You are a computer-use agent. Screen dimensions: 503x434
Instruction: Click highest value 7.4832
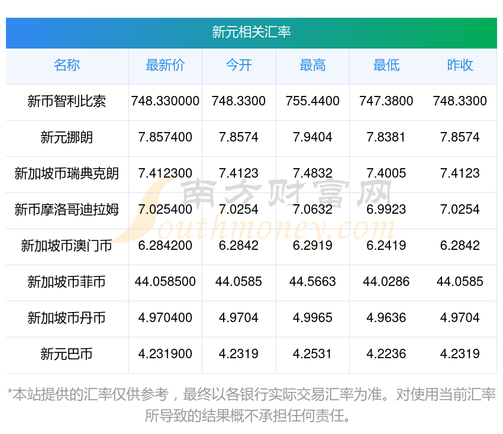point(312,173)
